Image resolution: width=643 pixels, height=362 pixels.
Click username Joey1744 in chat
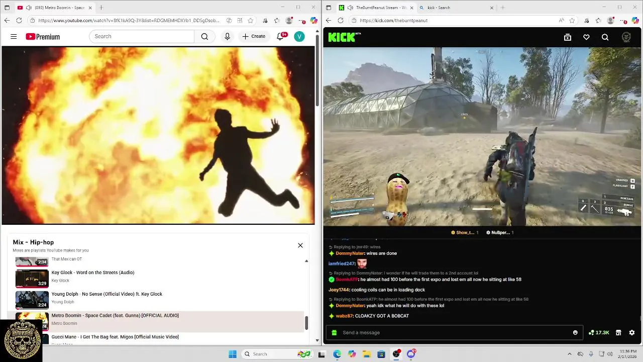pyautogui.click(x=339, y=290)
